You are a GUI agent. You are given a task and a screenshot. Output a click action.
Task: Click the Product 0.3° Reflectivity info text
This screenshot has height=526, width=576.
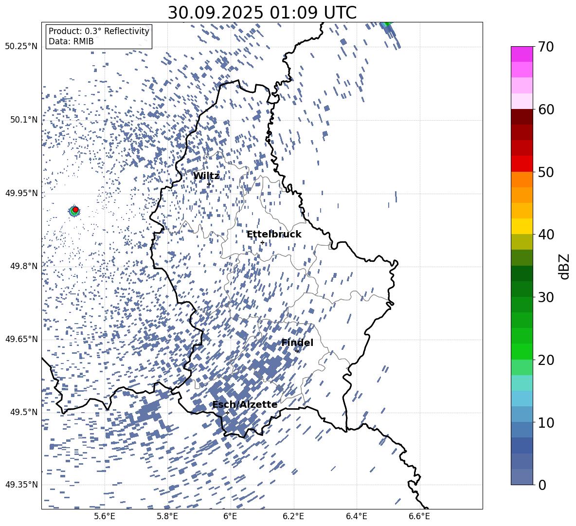(99, 31)
